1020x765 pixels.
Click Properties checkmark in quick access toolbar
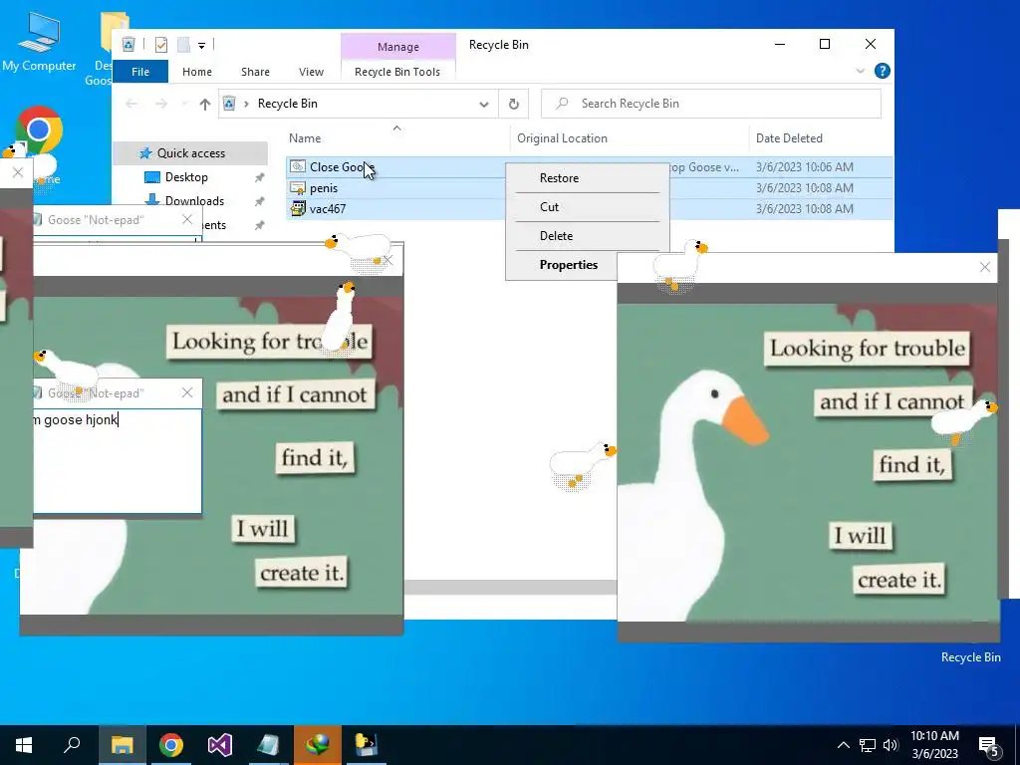click(x=161, y=44)
